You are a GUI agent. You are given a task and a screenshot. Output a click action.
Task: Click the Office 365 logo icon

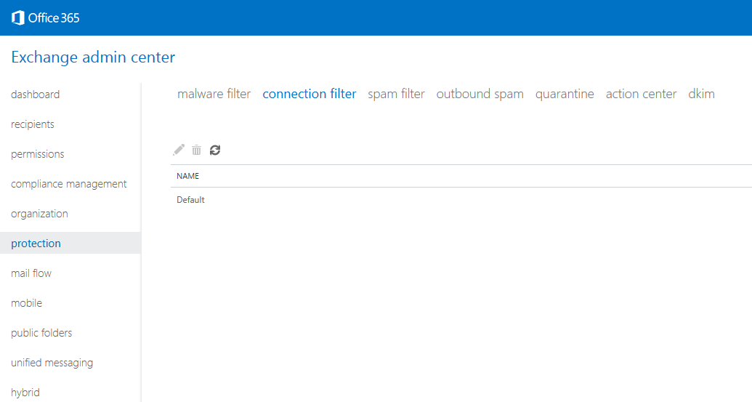17,17
